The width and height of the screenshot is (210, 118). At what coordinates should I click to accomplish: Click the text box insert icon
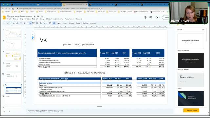(x=33, y=23)
